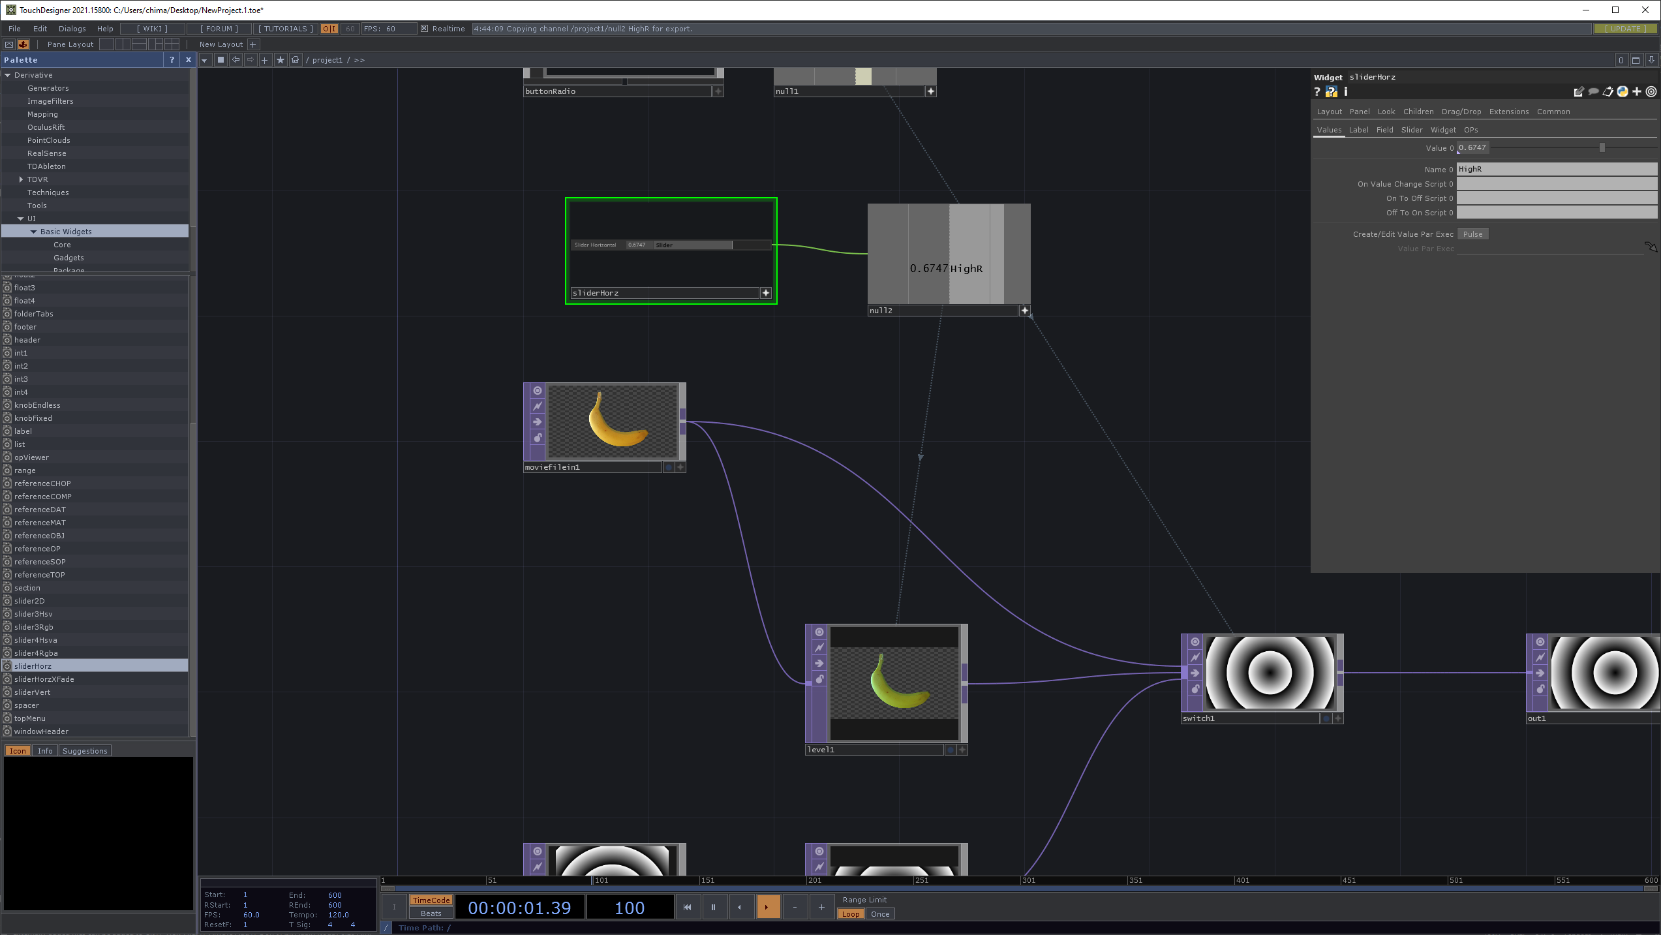The width and height of the screenshot is (1661, 935).
Task: Expand the TDVR palette folder
Action: click(22, 179)
